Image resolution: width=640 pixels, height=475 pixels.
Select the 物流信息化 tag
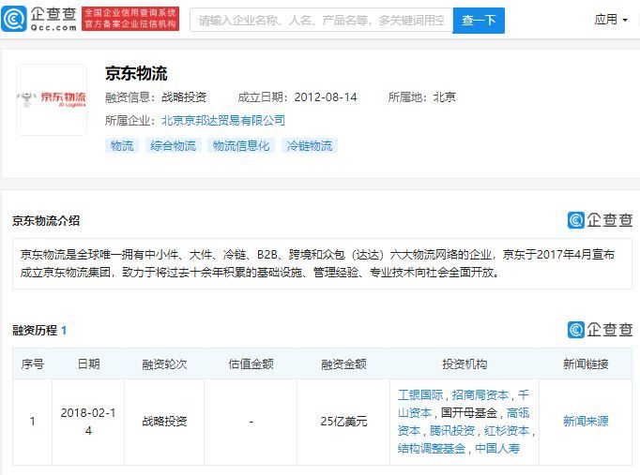241,146
